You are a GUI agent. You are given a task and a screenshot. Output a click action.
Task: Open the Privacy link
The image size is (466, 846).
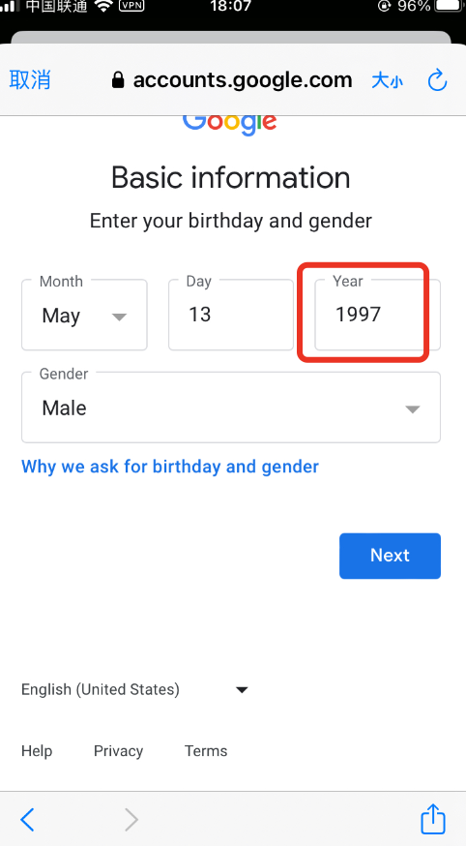119,751
